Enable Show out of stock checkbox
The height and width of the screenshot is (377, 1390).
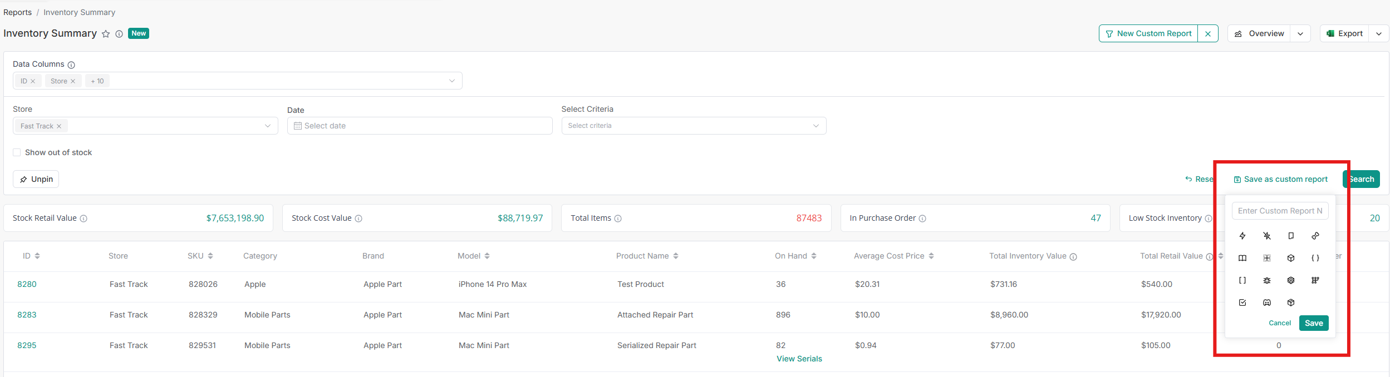pos(17,152)
